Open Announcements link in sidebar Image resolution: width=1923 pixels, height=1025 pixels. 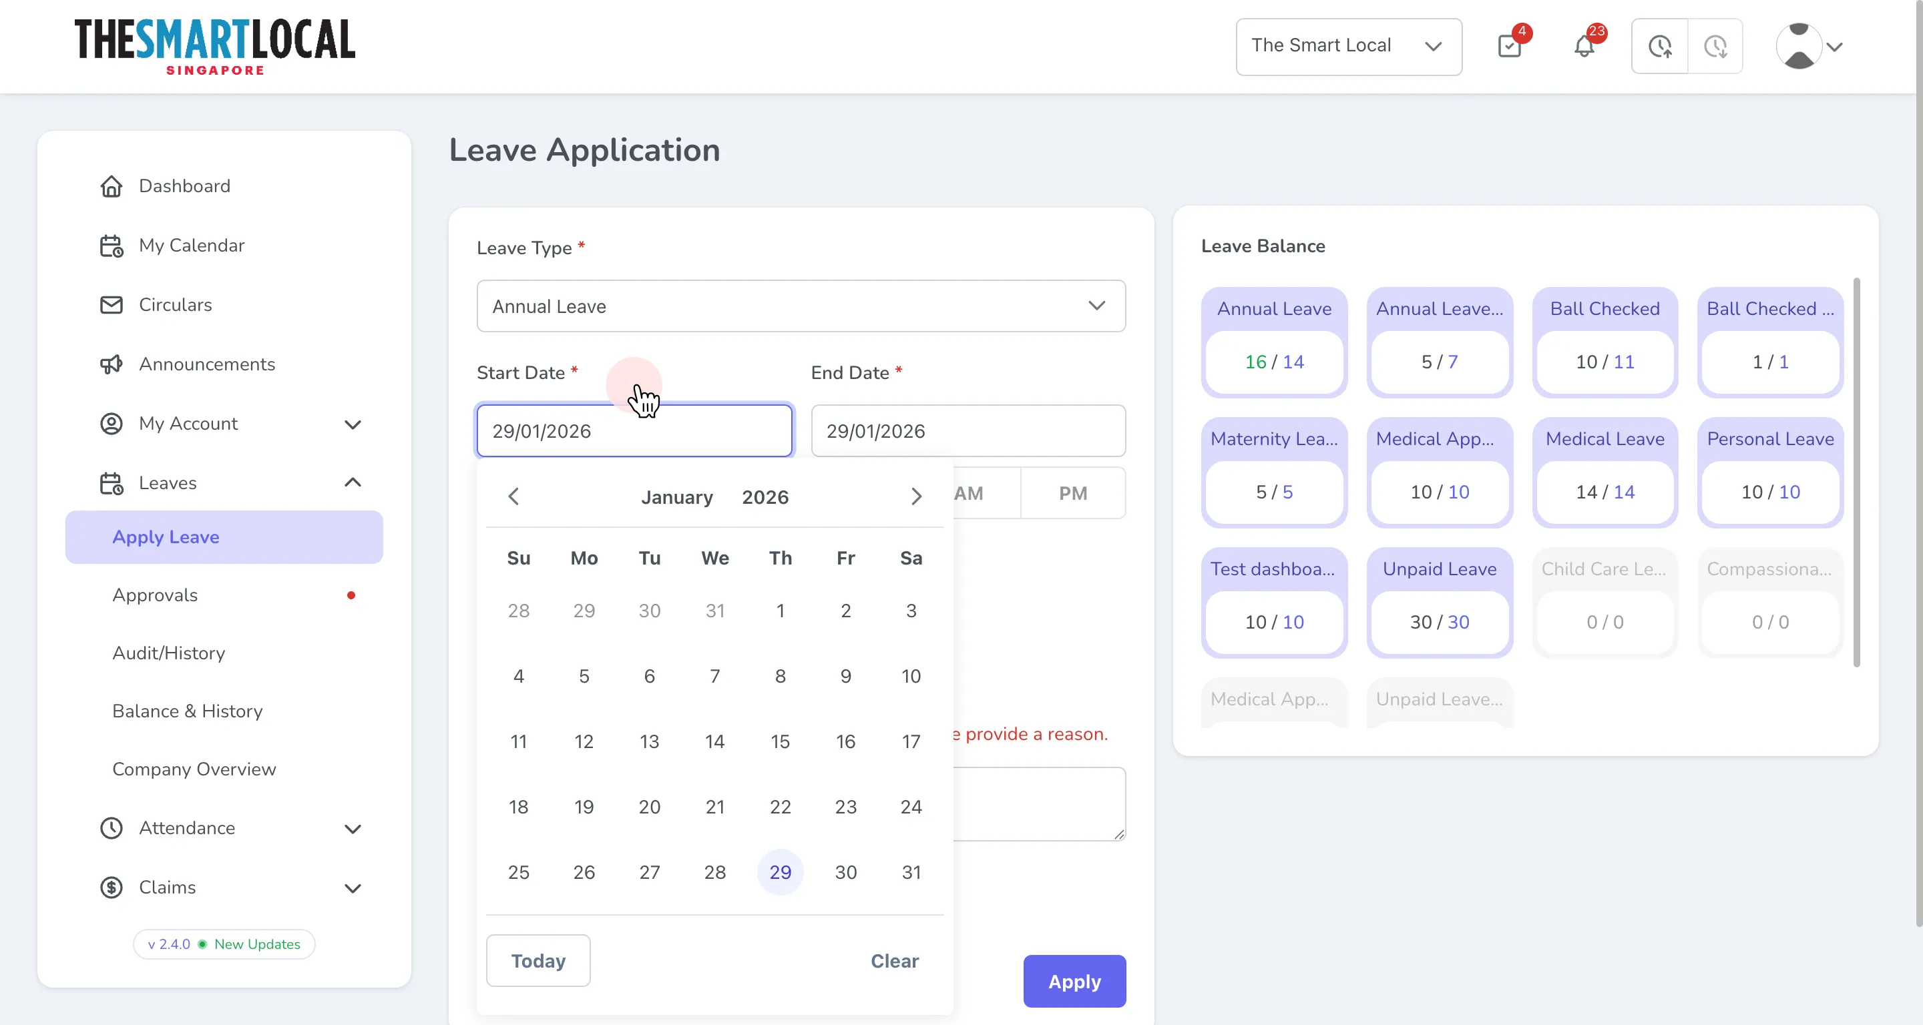[x=207, y=364]
